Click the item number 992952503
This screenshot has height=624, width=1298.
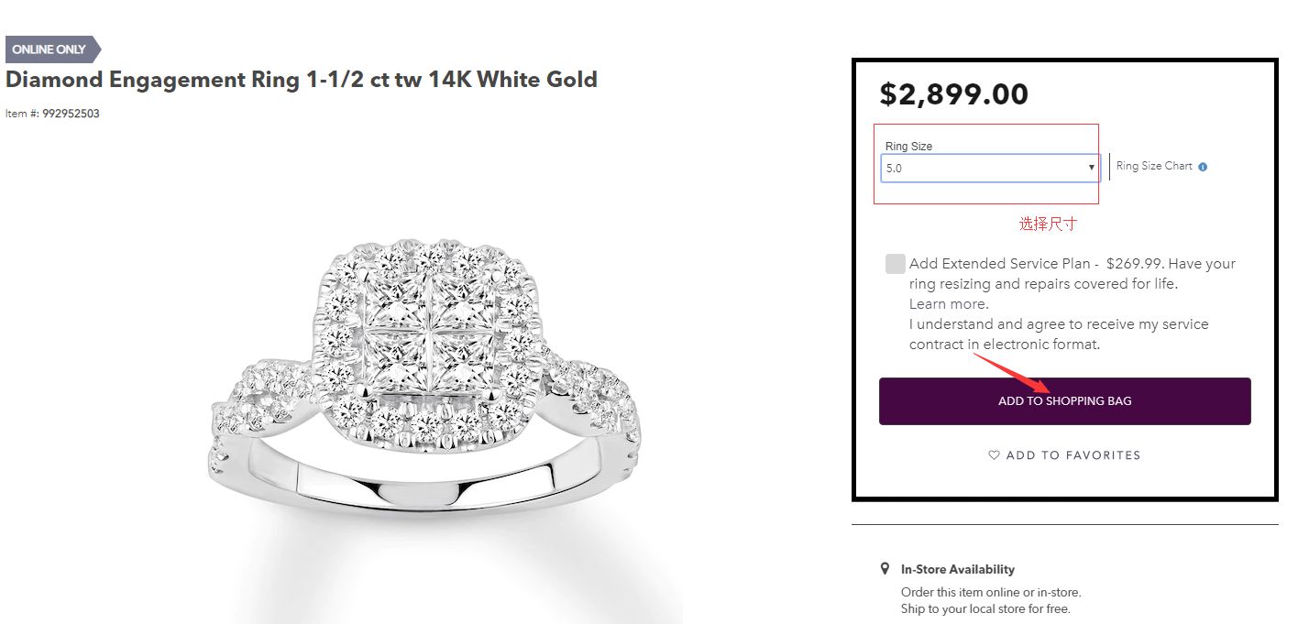(71, 114)
